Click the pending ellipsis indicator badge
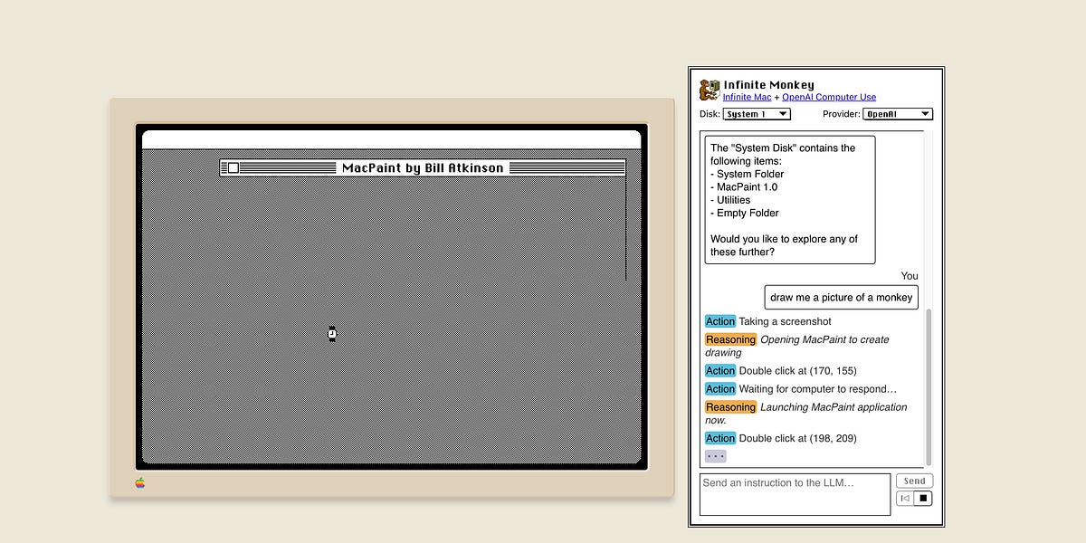Viewport: 1086px width, 543px height. click(x=716, y=456)
